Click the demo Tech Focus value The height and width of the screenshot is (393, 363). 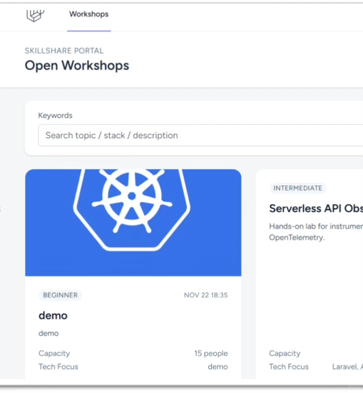point(218,367)
